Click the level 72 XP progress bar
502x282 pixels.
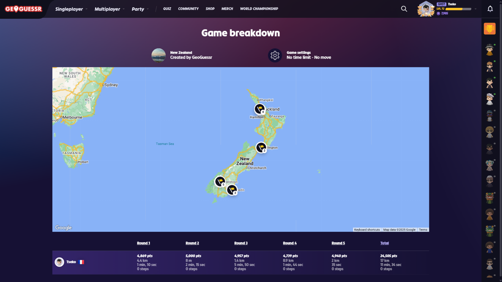point(458,9)
